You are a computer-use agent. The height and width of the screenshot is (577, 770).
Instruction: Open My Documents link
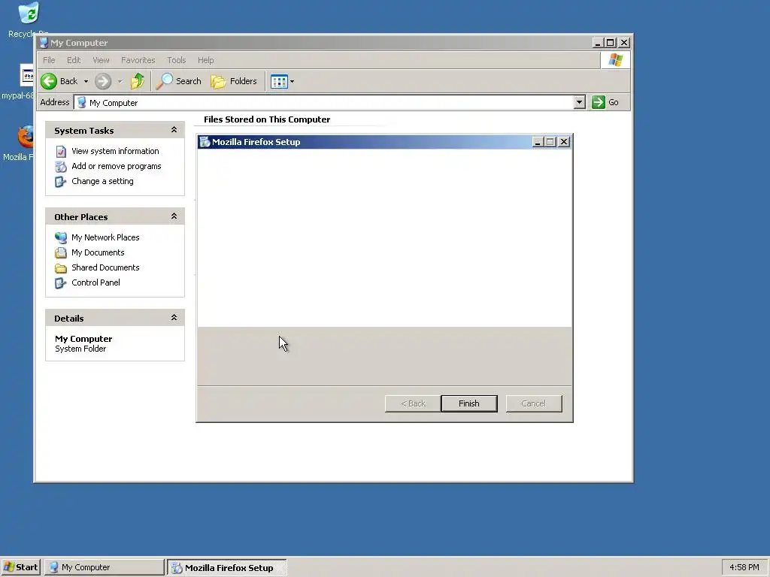pyautogui.click(x=98, y=252)
